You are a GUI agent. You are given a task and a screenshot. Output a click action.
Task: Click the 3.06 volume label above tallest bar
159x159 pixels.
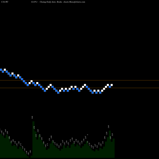click(32, 117)
